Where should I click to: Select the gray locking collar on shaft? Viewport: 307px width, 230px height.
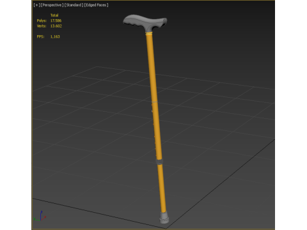[159, 162]
